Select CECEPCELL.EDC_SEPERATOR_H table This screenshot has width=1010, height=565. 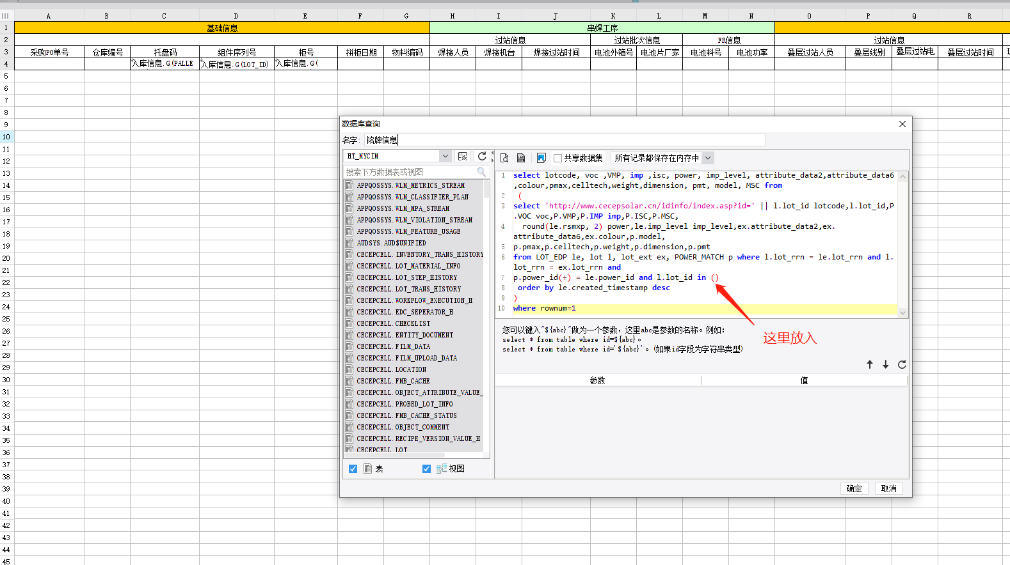coord(405,312)
